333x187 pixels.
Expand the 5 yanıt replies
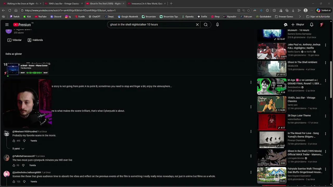[18, 149]
